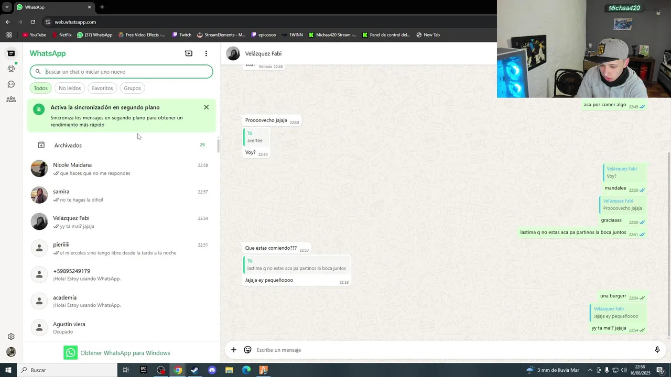Click samira's profile picture
Viewport: 671px width, 377px height.
39,195
